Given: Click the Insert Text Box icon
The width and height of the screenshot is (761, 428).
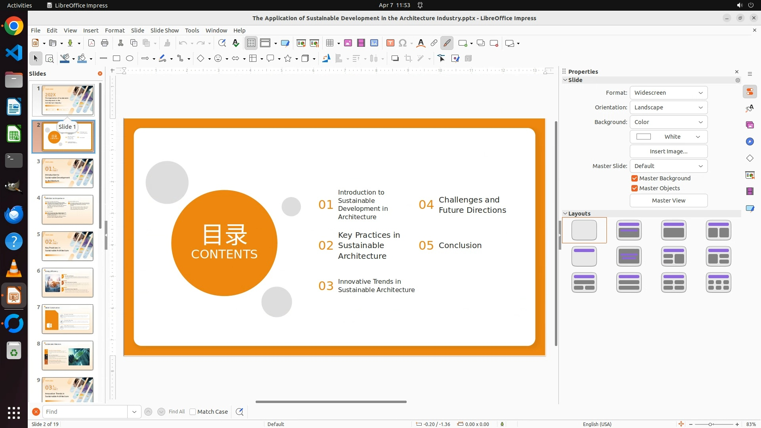Looking at the screenshot, I should tap(390, 43).
